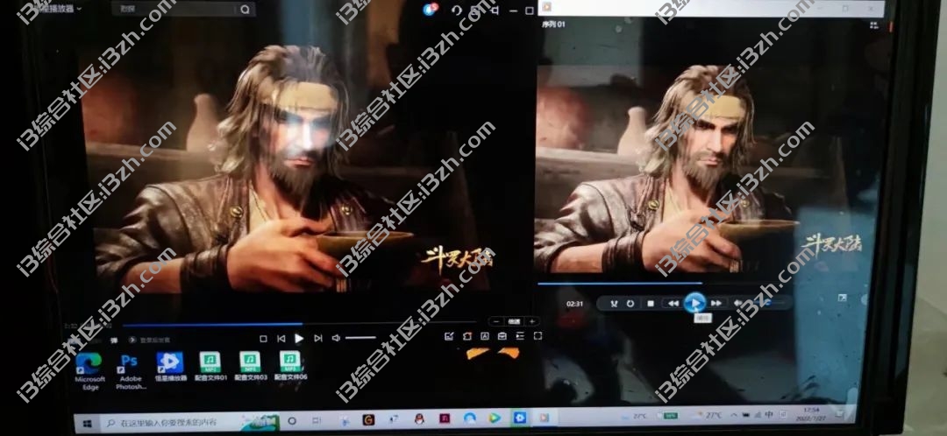Open the playlist icon in left player
Viewport: 947px width, 436px height.
pos(519,336)
